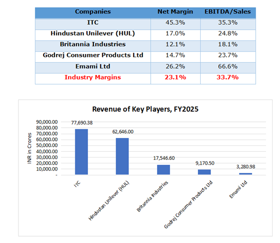Click y-axis value 20,000.00
Screen dimensions: 280x243
[47, 163]
